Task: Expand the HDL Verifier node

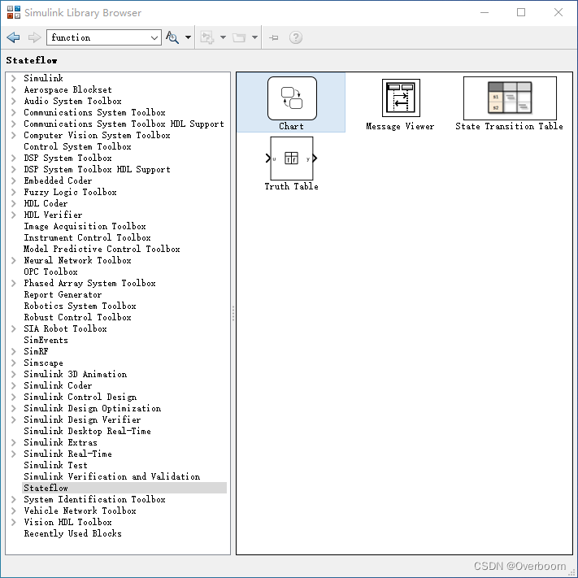Action: coord(14,215)
